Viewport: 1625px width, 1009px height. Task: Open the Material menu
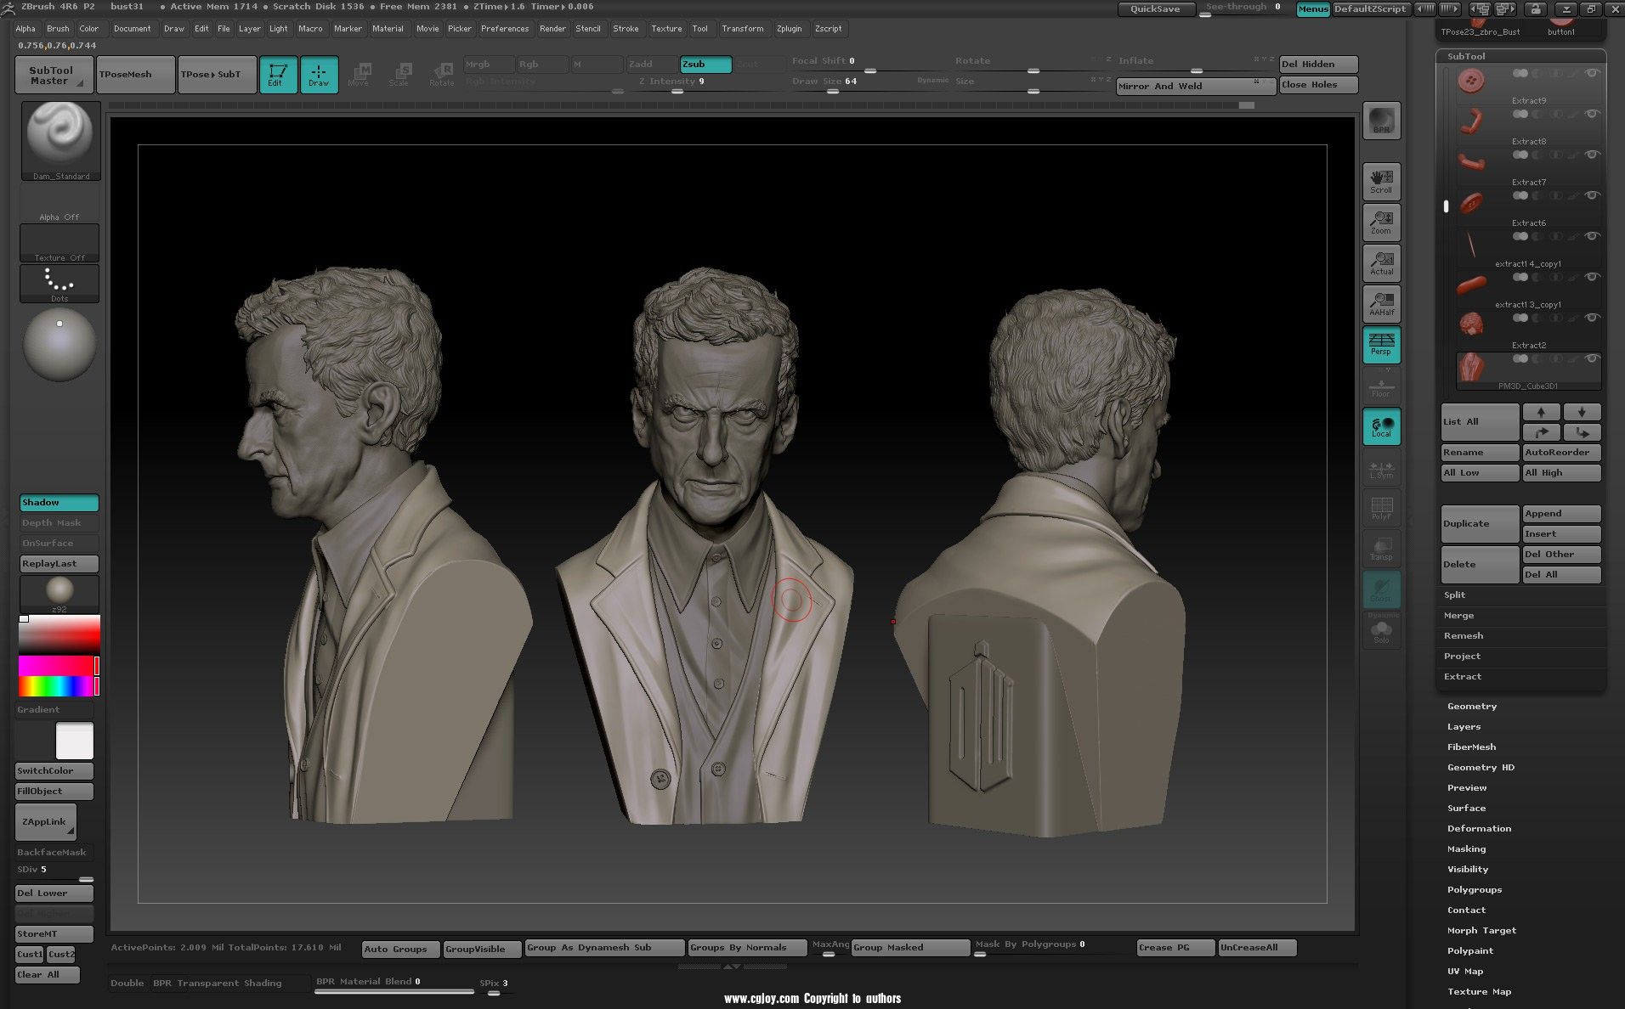(388, 29)
